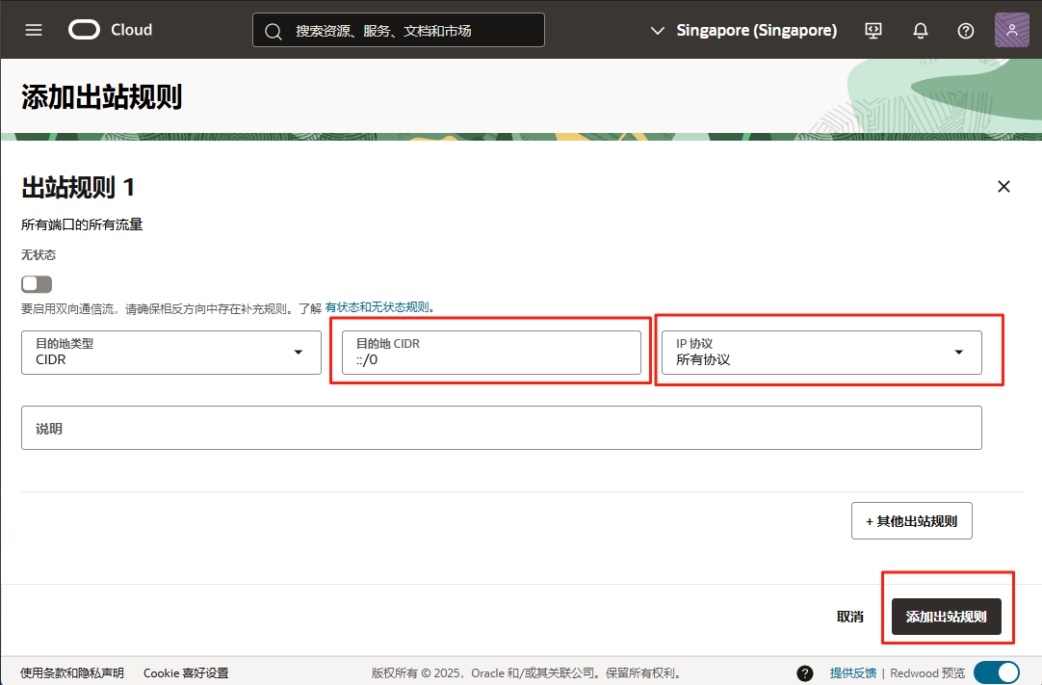
Task: Open the hamburger navigation menu
Action: tap(34, 30)
